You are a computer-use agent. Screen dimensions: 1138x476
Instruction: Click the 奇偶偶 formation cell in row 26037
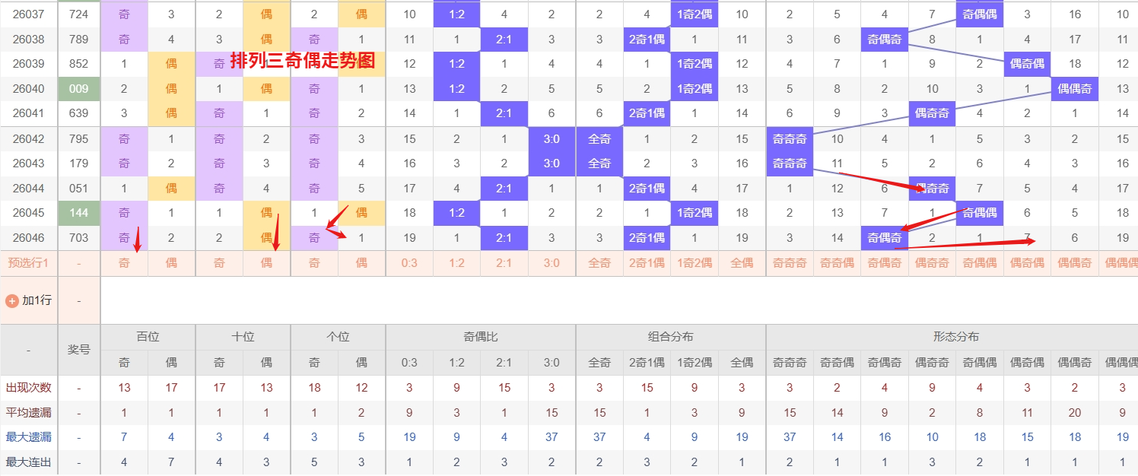[x=979, y=14]
